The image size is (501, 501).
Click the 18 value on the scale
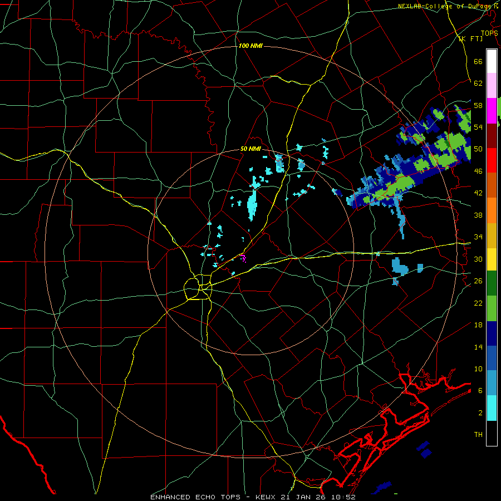click(x=478, y=325)
